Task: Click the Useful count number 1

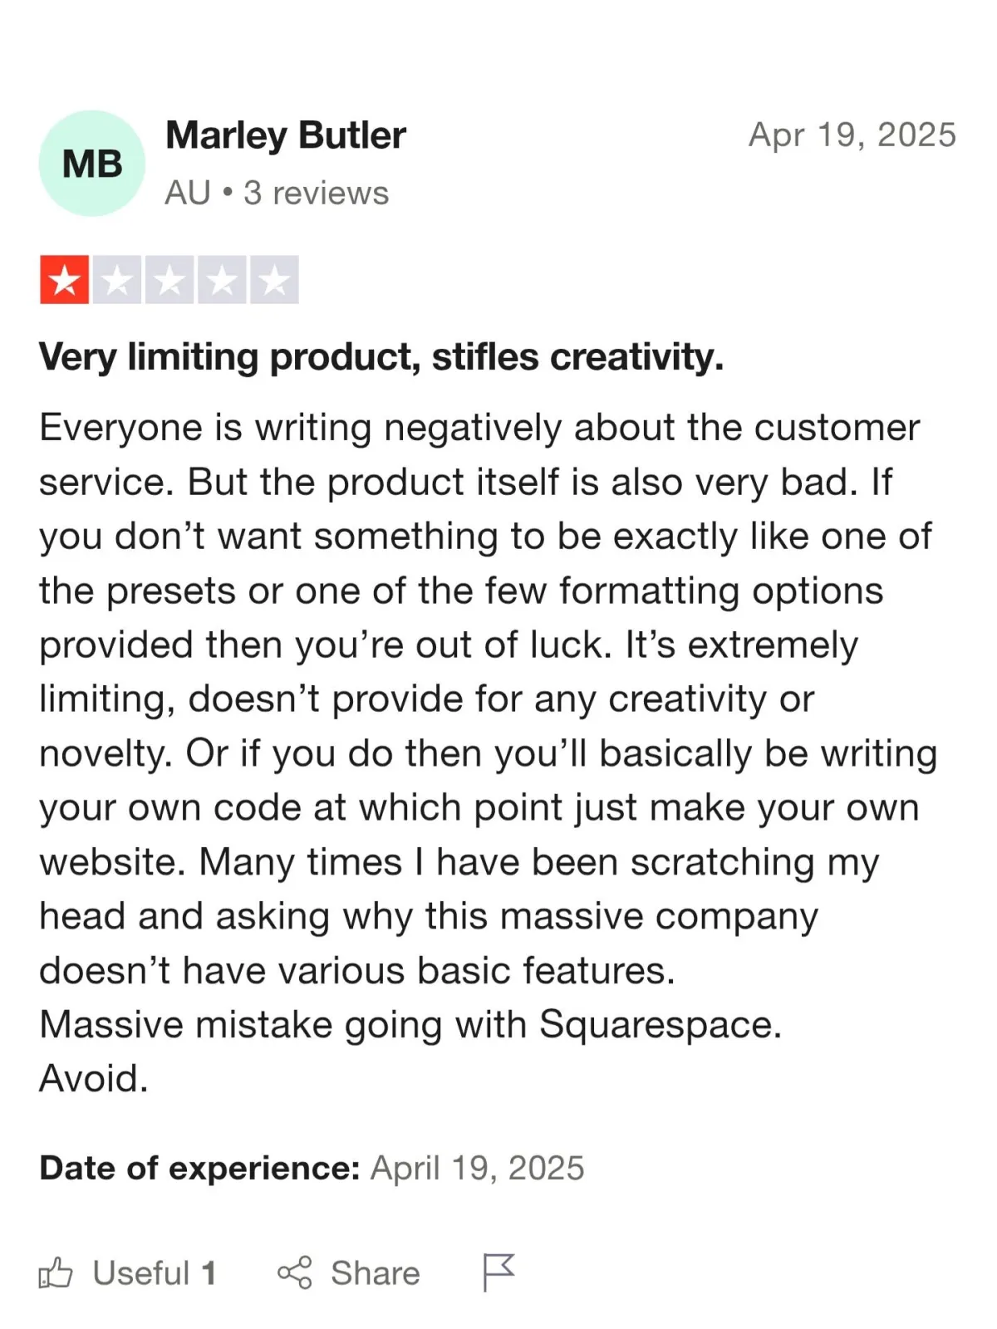Action: (x=209, y=1273)
